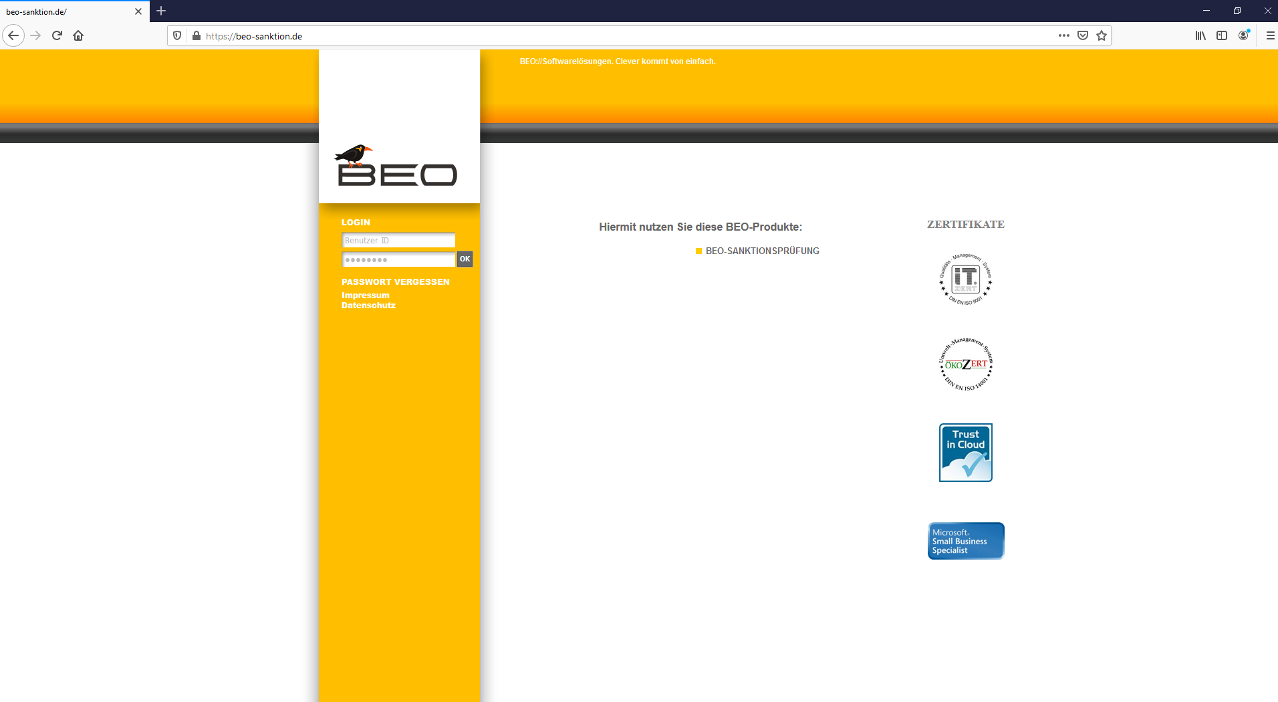Click the Microsoft Small Business Specialist badge
This screenshot has width=1278, height=702.
[965, 540]
